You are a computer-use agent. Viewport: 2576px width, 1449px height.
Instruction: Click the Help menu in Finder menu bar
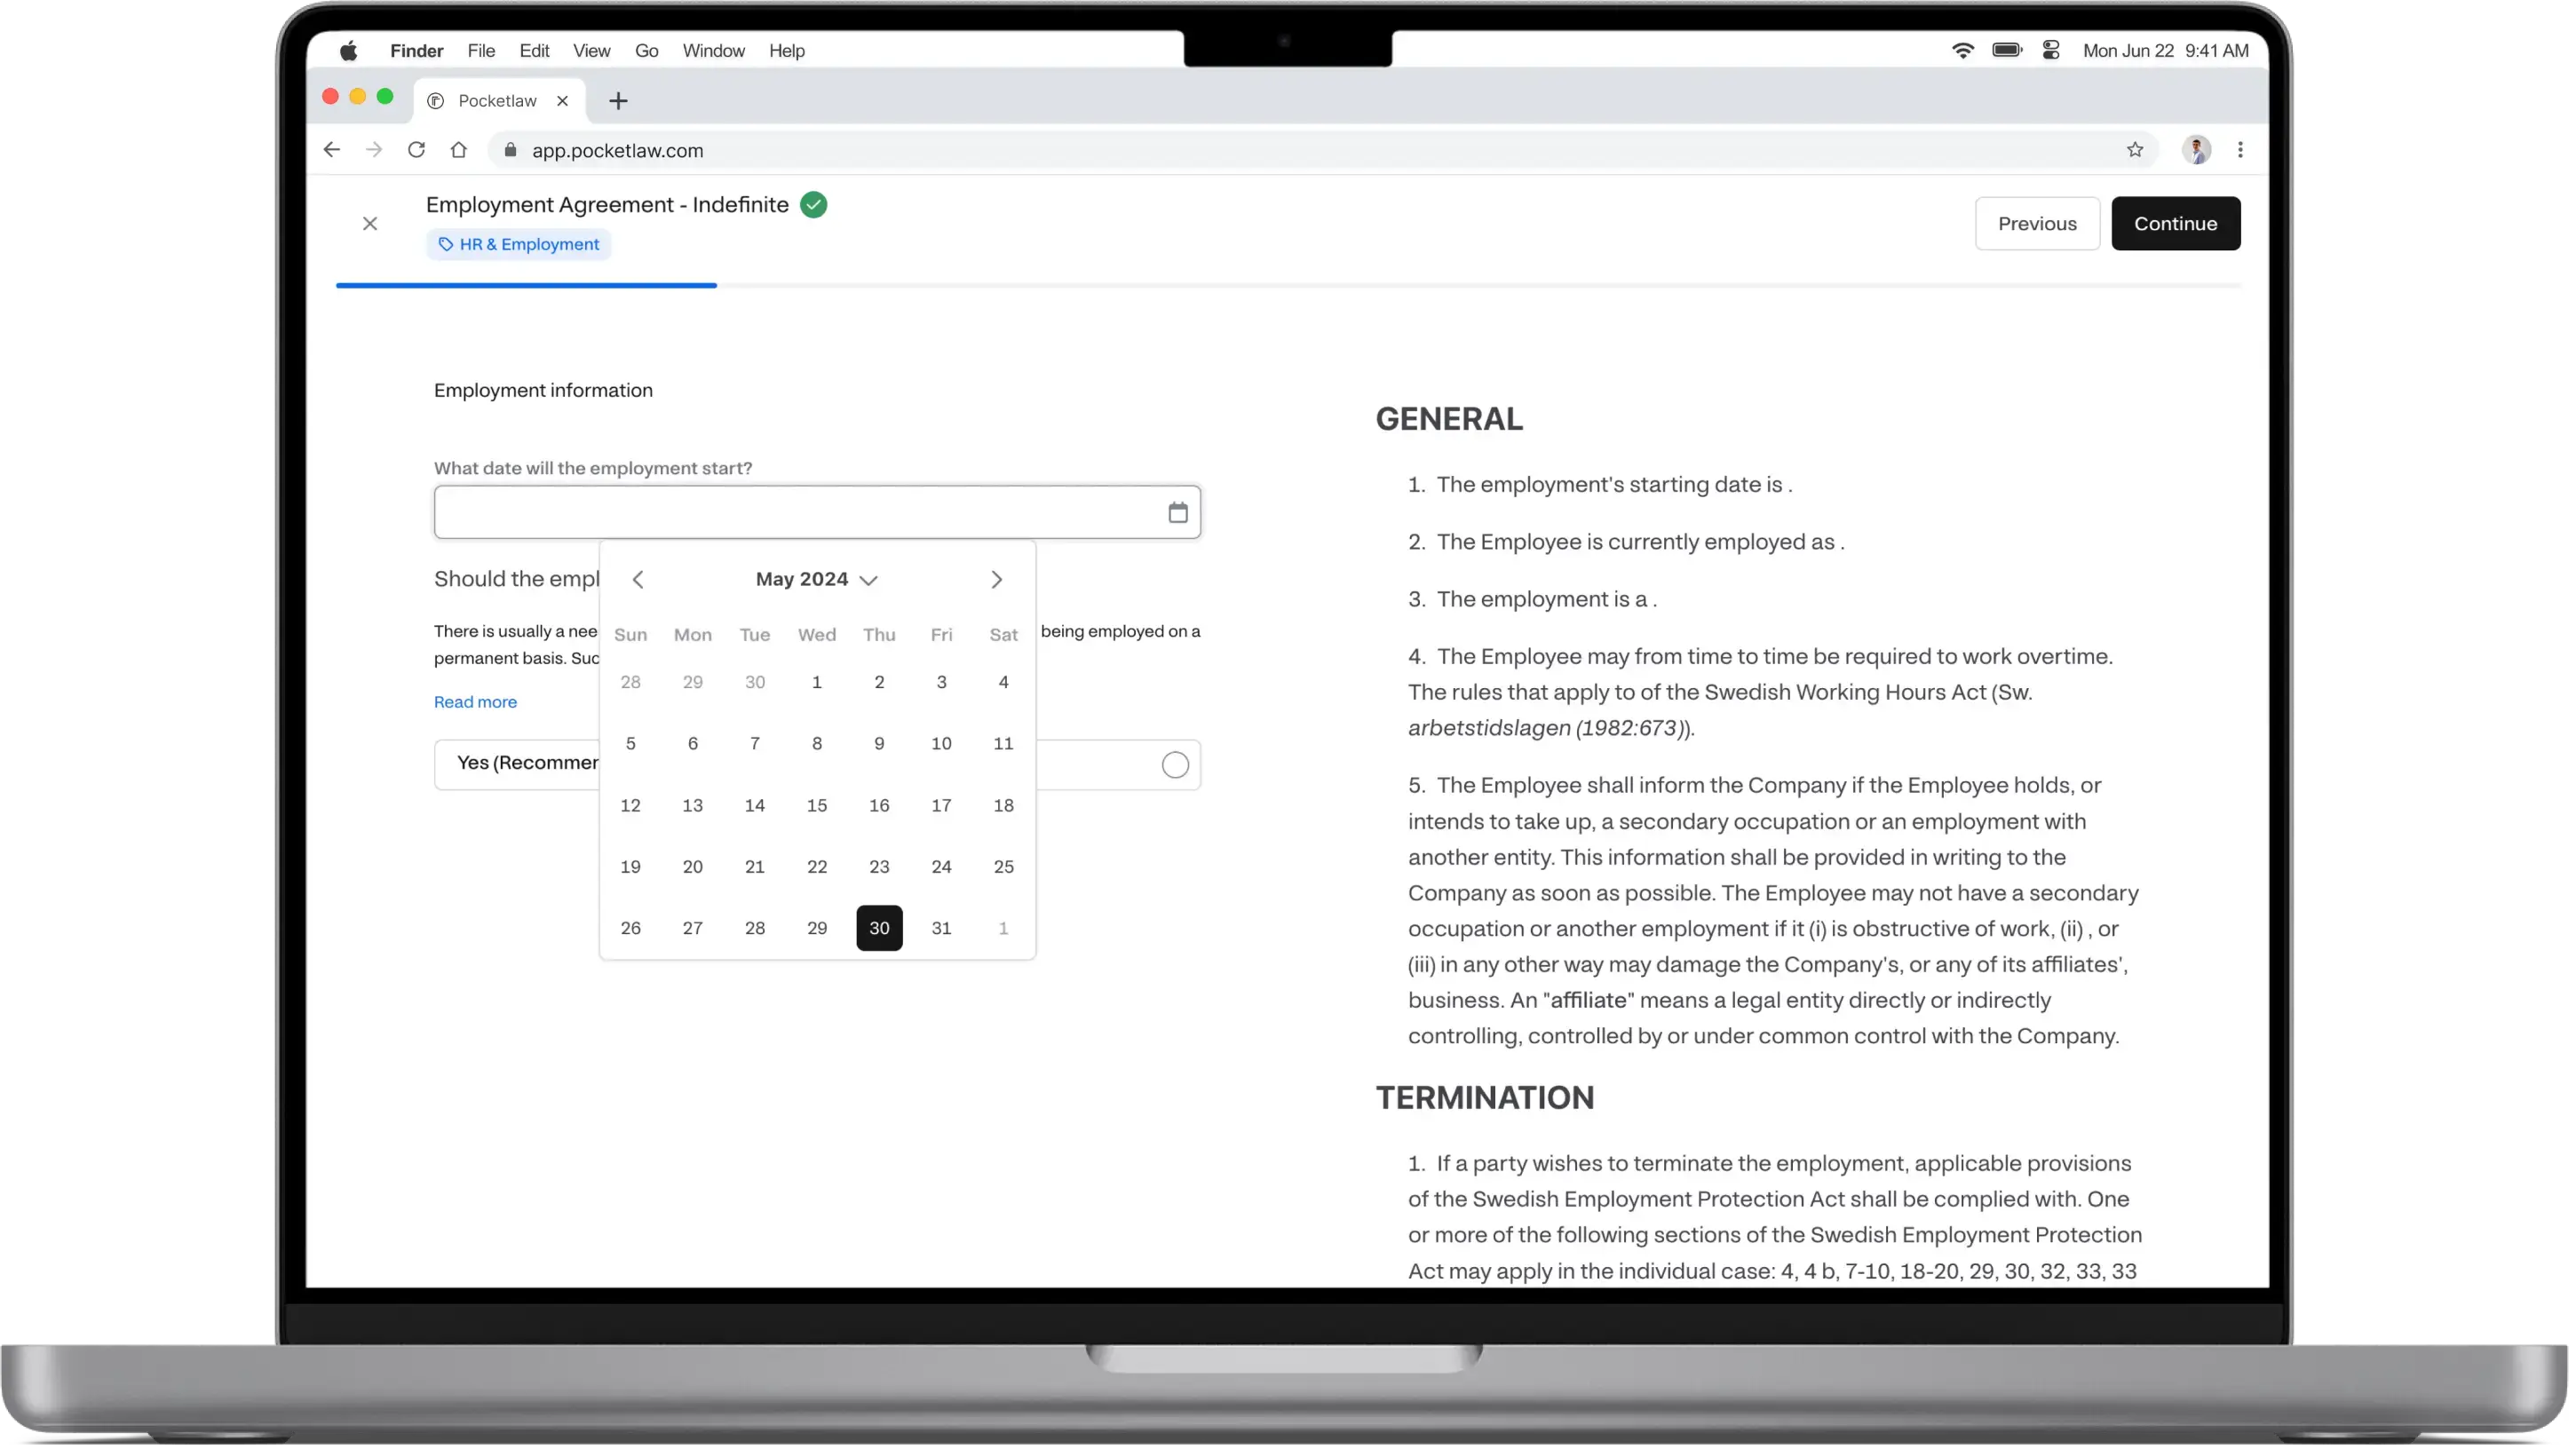click(788, 50)
